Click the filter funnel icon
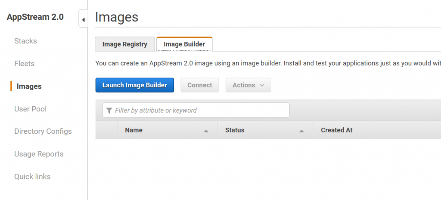441x200 pixels. coord(109,110)
